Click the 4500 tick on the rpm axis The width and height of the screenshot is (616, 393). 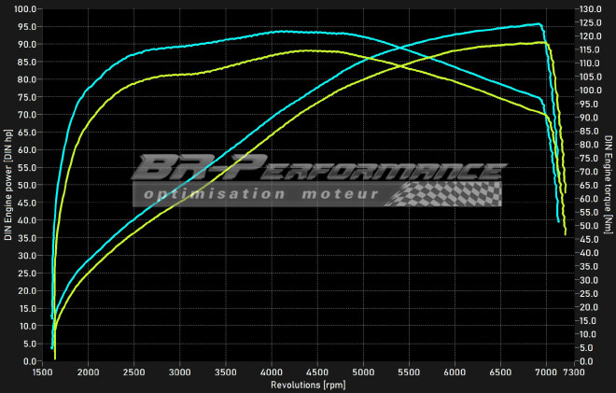click(x=317, y=372)
